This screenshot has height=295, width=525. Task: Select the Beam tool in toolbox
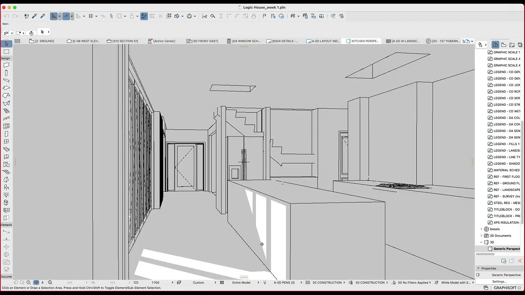click(x=6, y=80)
